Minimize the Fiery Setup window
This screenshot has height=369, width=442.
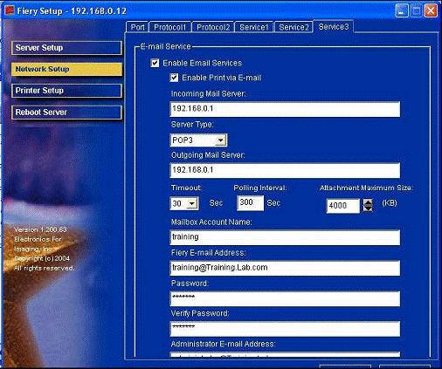click(402, 10)
